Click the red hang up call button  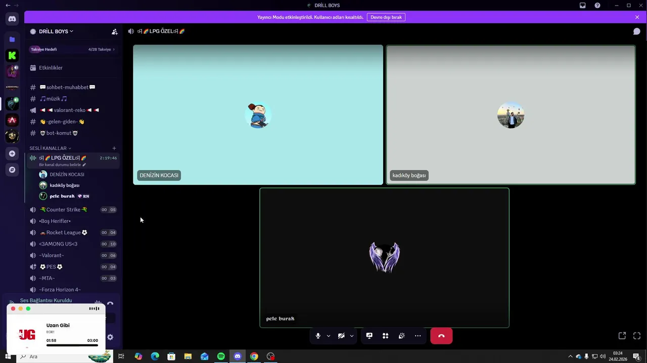tap(441, 336)
